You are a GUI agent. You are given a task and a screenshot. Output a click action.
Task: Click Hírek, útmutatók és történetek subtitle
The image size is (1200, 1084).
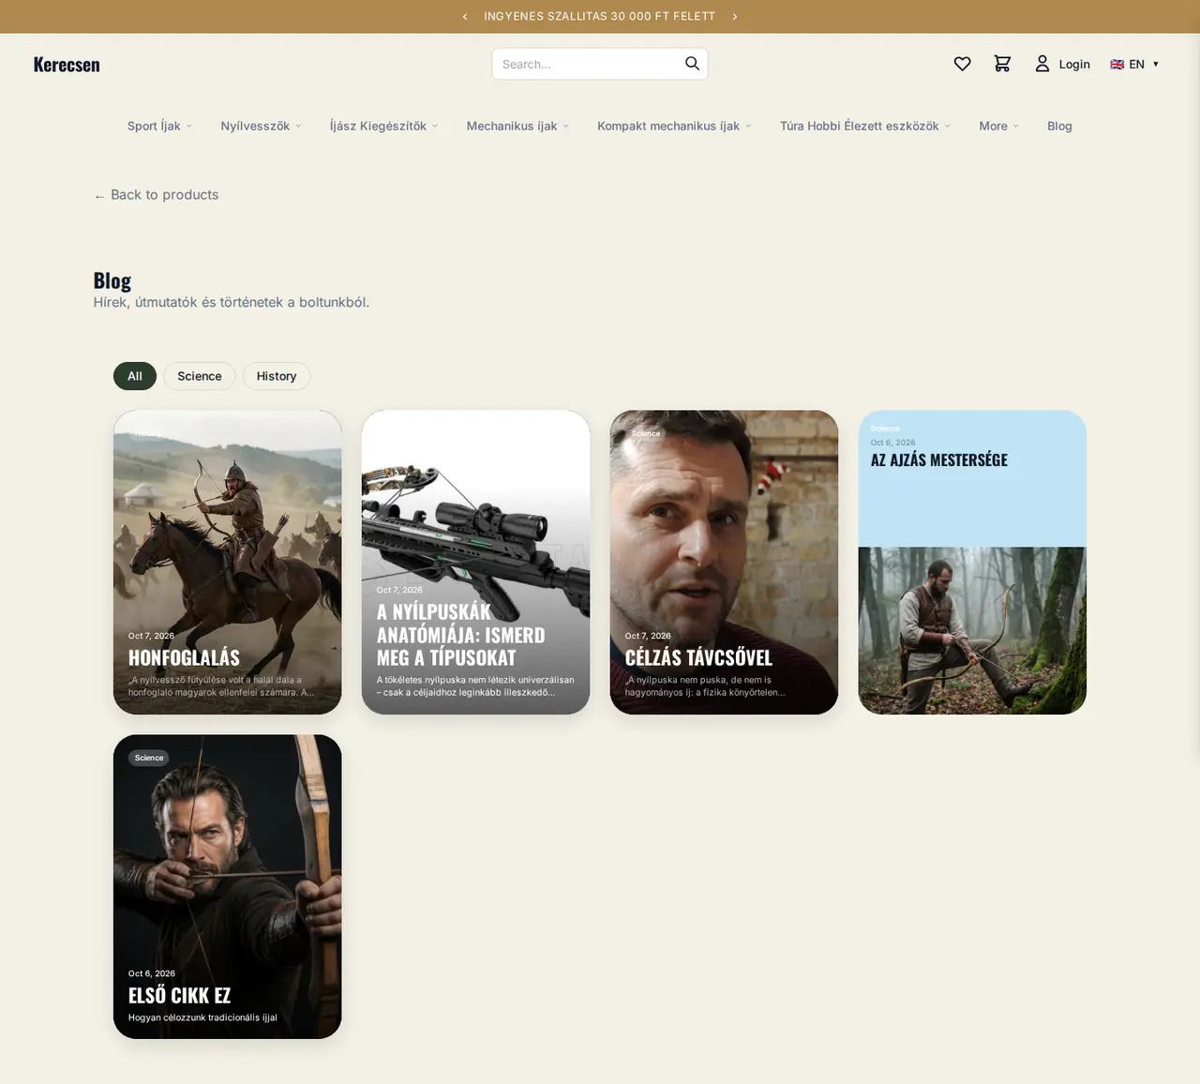(x=232, y=302)
